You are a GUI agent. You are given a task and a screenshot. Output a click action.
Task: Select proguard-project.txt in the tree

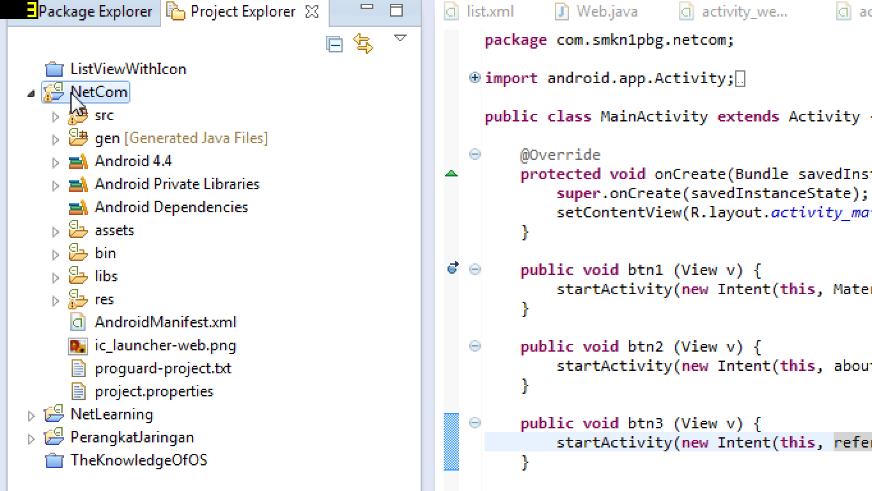click(x=163, y=368)
